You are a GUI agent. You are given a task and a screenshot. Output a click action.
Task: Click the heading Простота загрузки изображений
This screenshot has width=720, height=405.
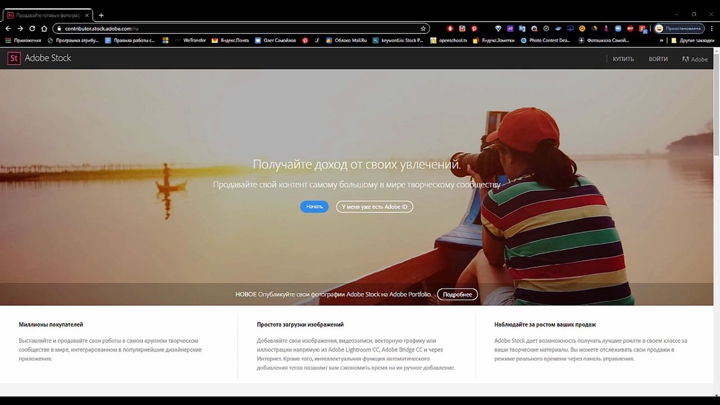300,325
